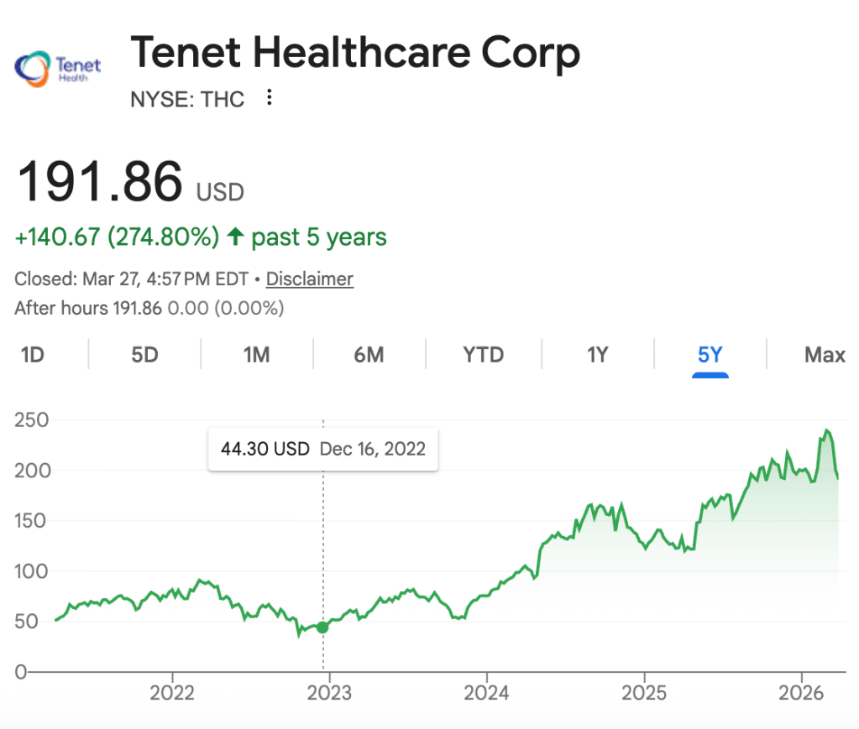Click the 44.30 USD chart tooltip
This screenshot has width=859, height=729.
click(323, 449)
